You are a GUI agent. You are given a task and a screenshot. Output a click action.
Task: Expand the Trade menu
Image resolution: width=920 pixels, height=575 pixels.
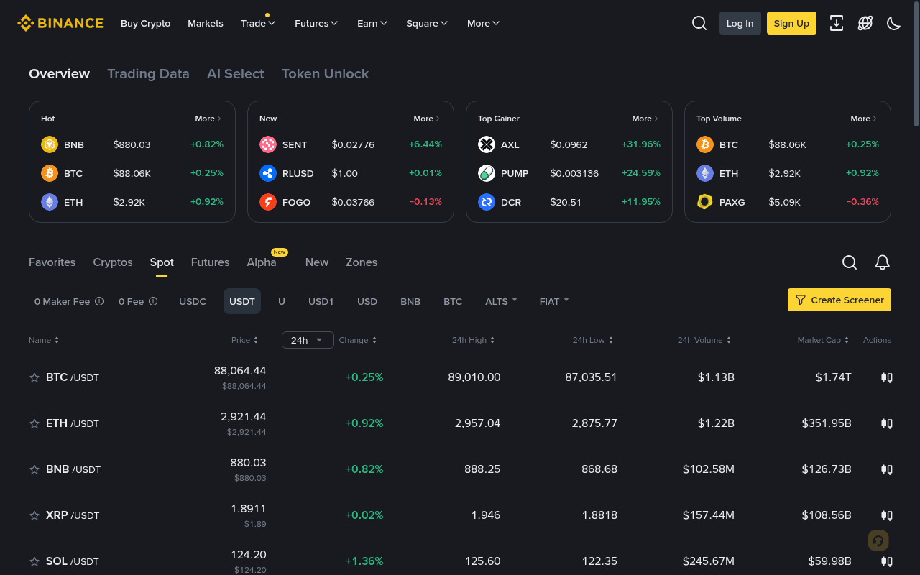(x=258, y=23)
